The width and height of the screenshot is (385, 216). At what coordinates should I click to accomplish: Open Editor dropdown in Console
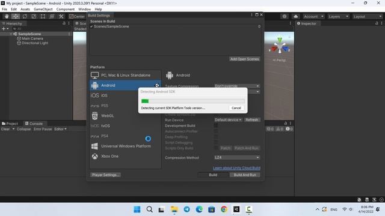point(60,129)
